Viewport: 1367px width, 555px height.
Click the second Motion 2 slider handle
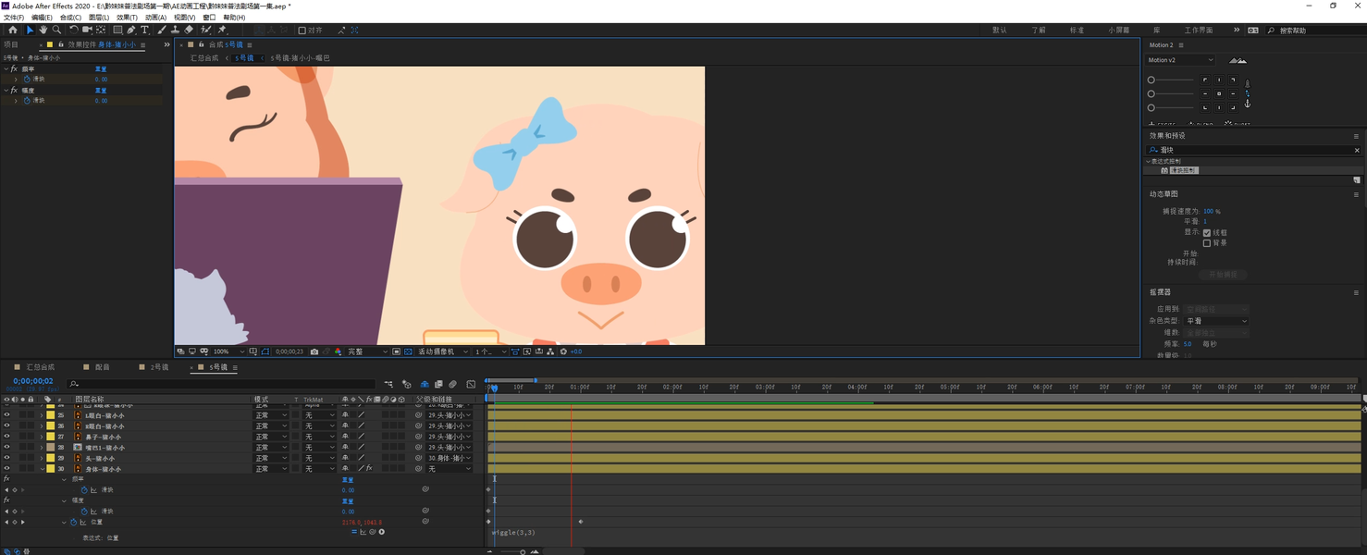tap(1151, 93)
